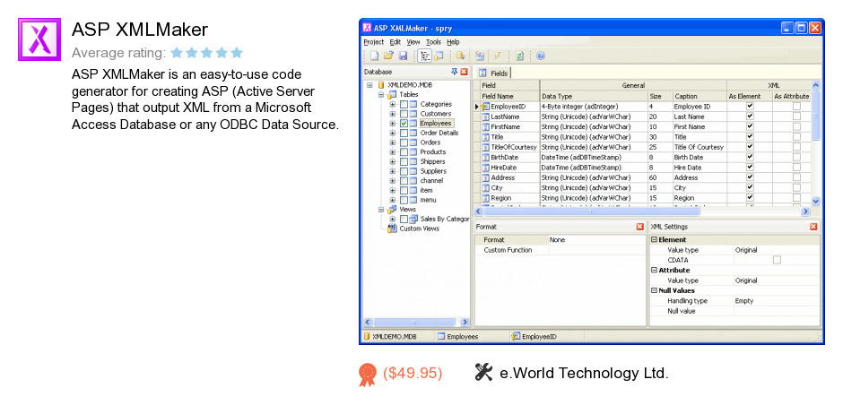The width and height of the screenshot is (843, 414).
Task: Open the Tools menu
Action: [433, 42]
